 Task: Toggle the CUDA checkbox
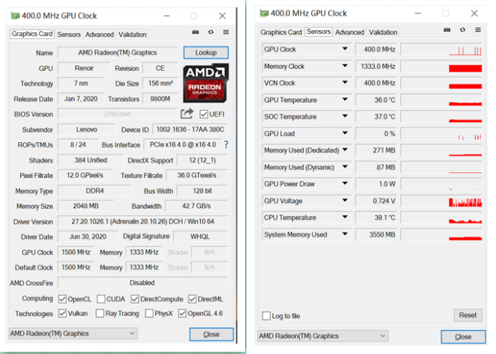click(101, 299)
